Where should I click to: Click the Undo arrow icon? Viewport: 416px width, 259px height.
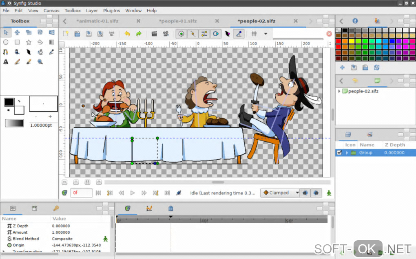pyautogui.click(x=127, y=34)
